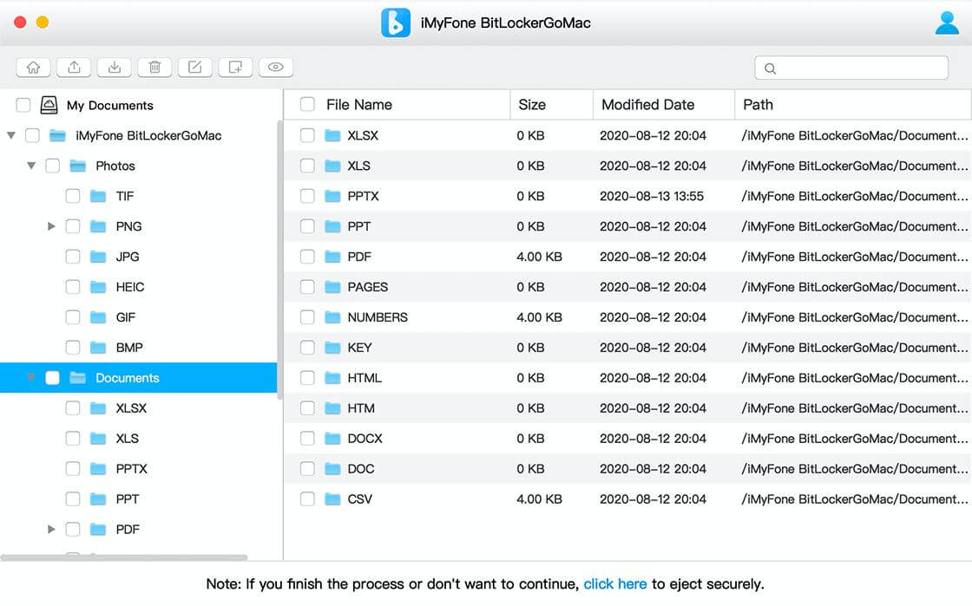Click the PPT name in the file list
This screenshot has width=972, height=606.
(x=359, y=226)
